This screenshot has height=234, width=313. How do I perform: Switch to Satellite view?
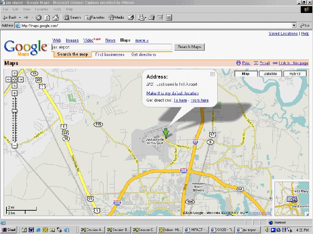(270, 74)
